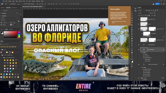Hide the ОЗЕРО АЛЛИГАТОРОВ text layer

[139, 64]
